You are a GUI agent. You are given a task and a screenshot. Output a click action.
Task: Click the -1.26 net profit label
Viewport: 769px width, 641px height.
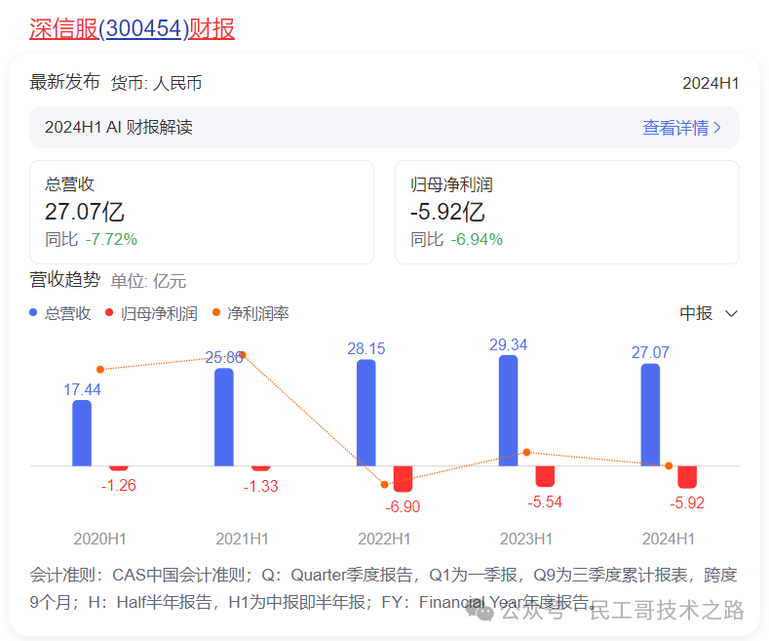119,486
